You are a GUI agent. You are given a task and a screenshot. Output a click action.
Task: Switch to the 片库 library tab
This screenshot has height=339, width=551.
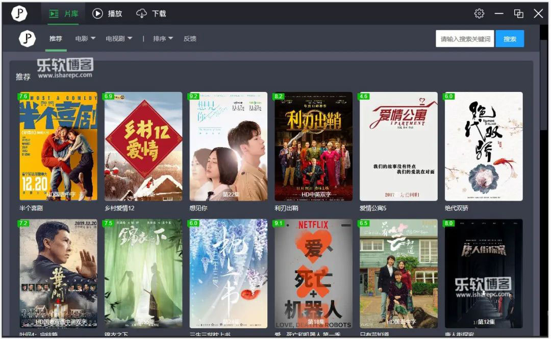click(x=64, y=14)
